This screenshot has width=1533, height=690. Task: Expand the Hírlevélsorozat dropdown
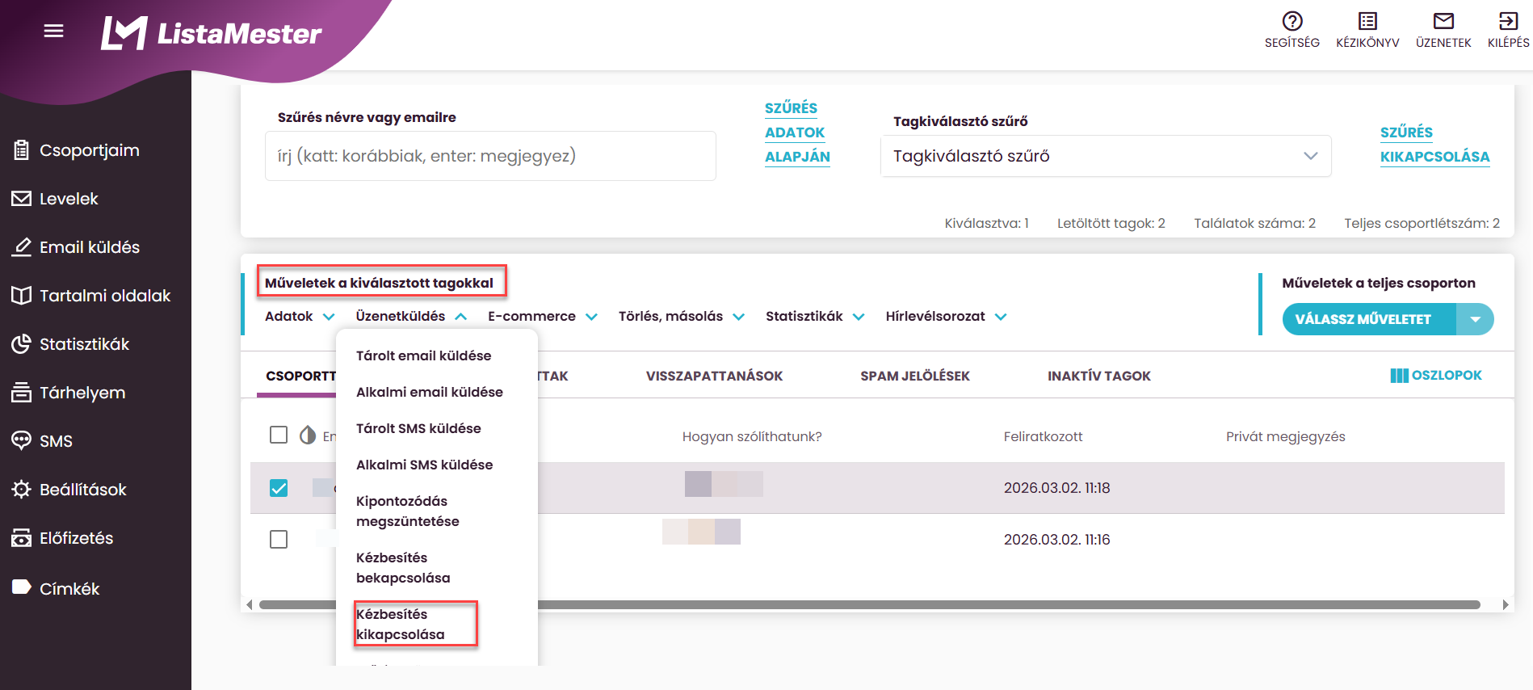coord(947,317)
